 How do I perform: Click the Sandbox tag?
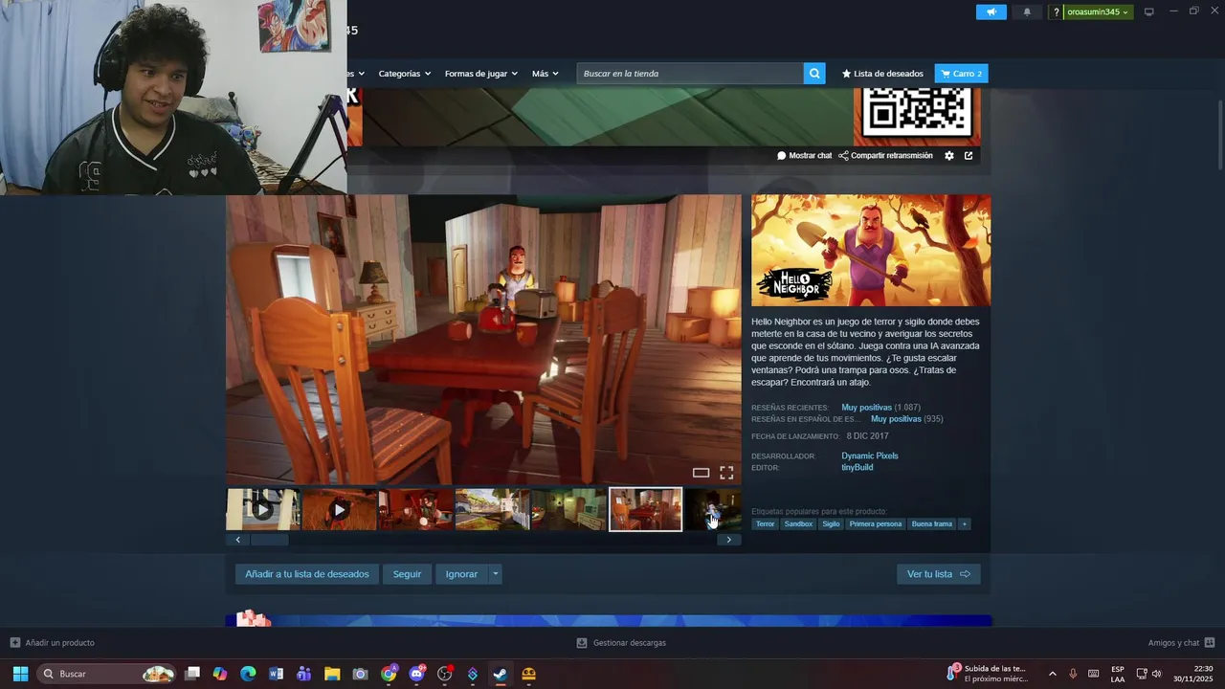click(x=798, y=524)
